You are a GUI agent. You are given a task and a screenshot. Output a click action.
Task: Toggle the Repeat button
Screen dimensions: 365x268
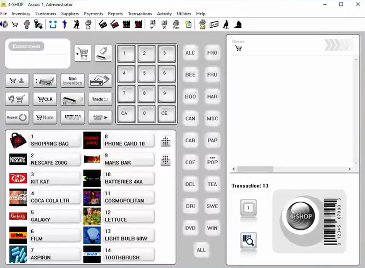tap(17, 117)
